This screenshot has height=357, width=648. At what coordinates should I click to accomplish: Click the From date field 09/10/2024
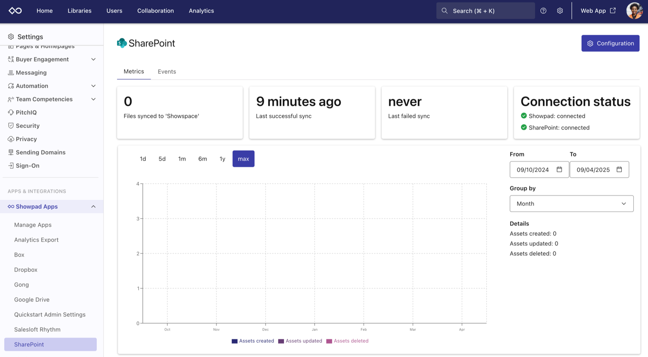click(539, 170)
